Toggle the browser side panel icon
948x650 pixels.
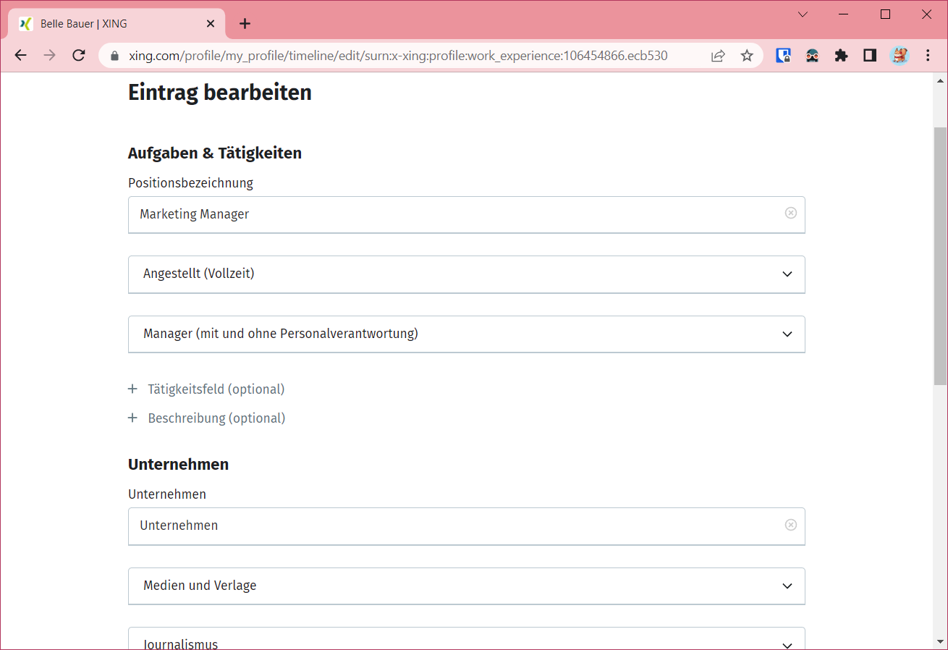pos(870,56)
